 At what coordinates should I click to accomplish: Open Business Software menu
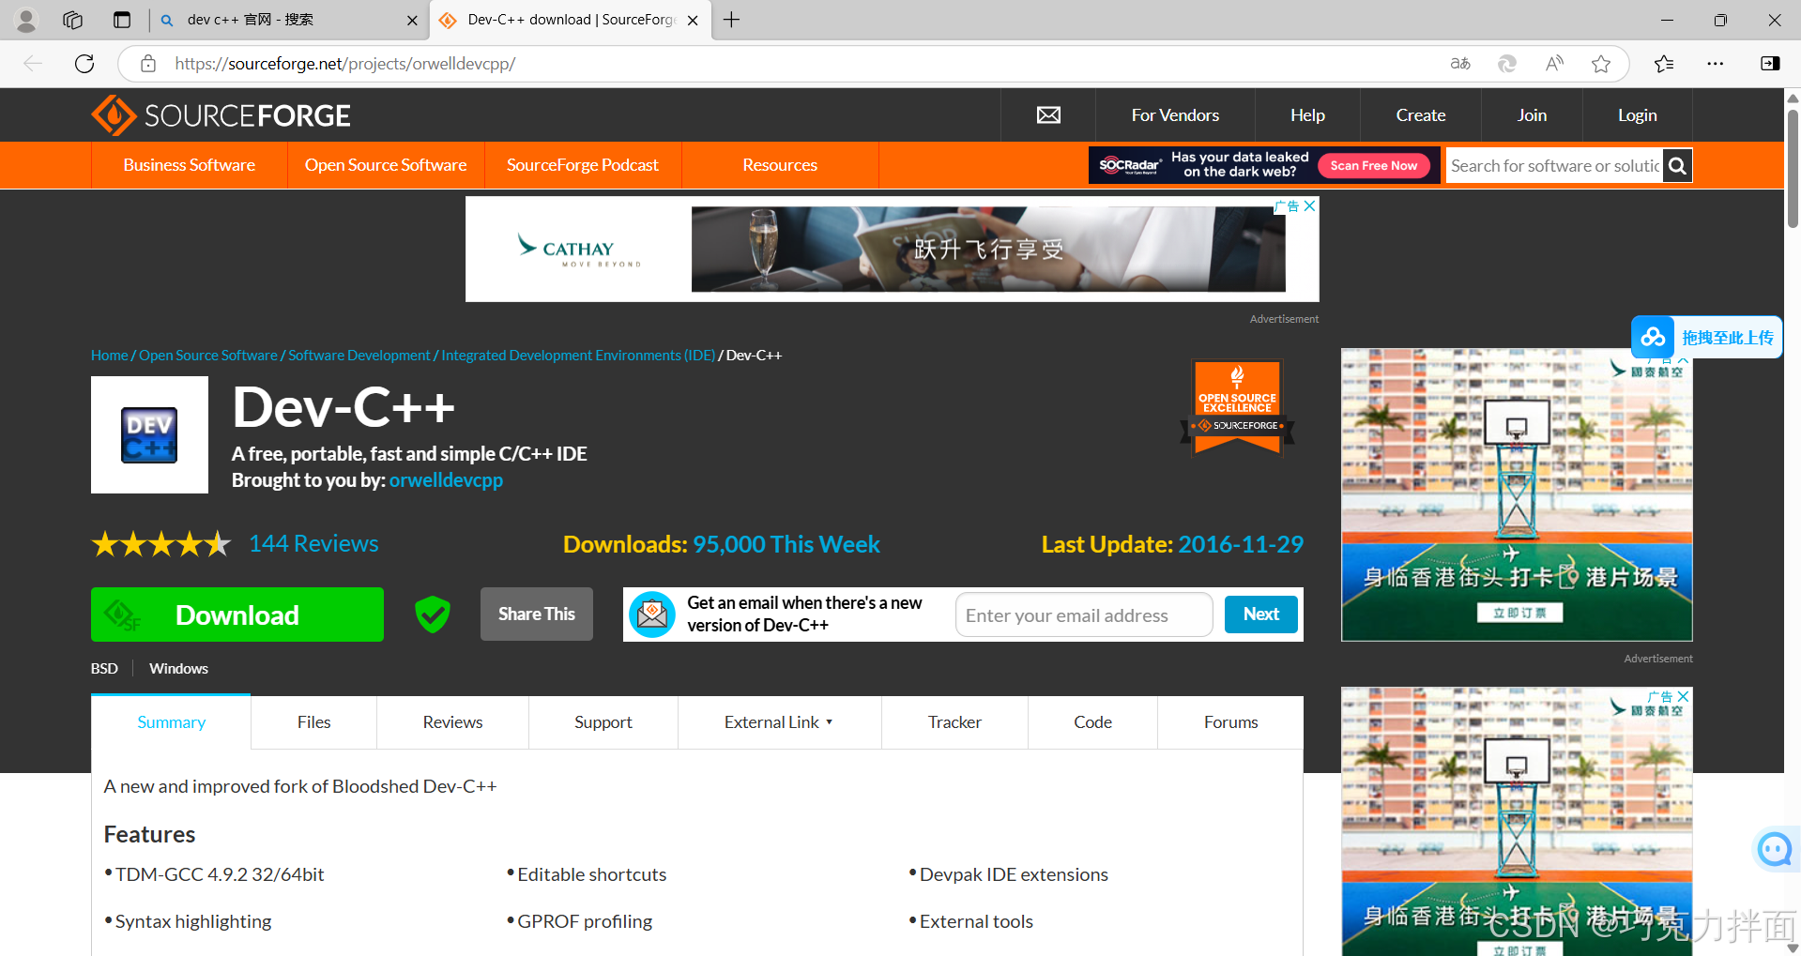(x=190, y=165)
